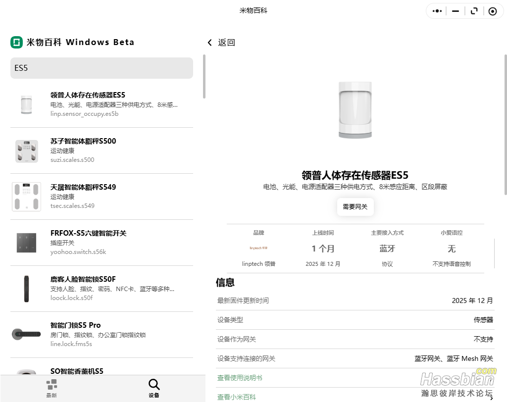Click the left results list scrollbar
507x402 pixels.
pos(204,77)
